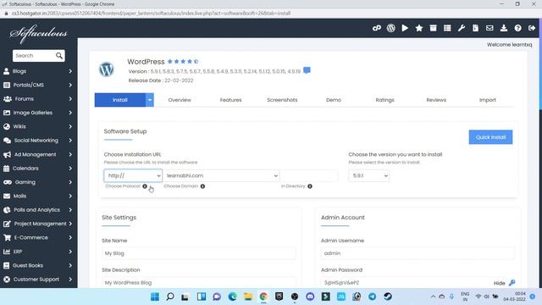Expand the Forums category
542x305 pixels.
coord(38,99)
